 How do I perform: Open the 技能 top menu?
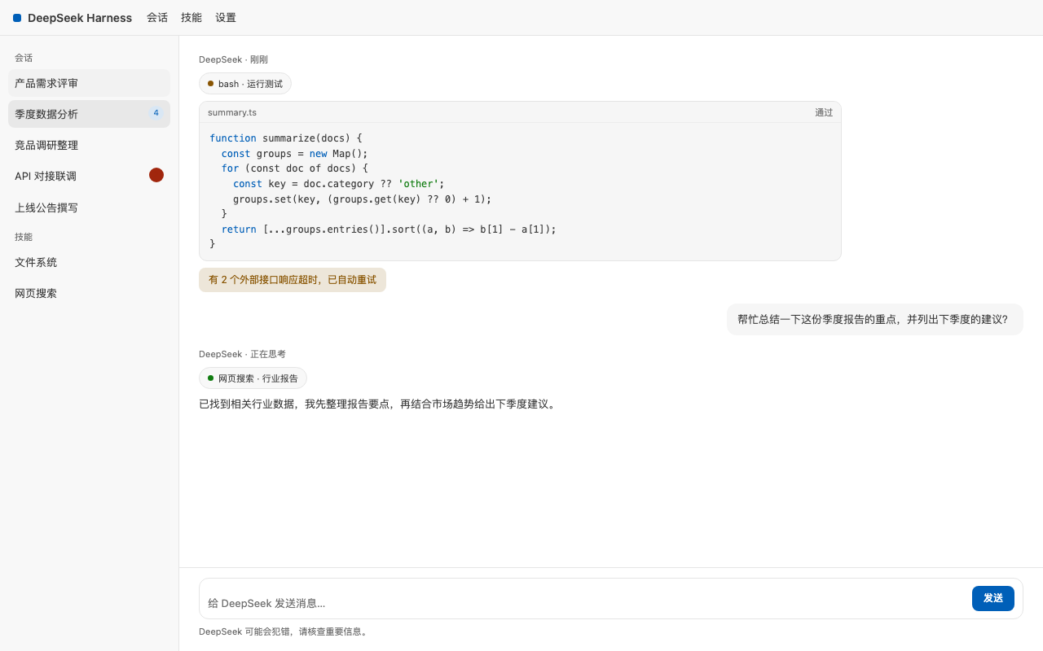(x=191, y=18)
